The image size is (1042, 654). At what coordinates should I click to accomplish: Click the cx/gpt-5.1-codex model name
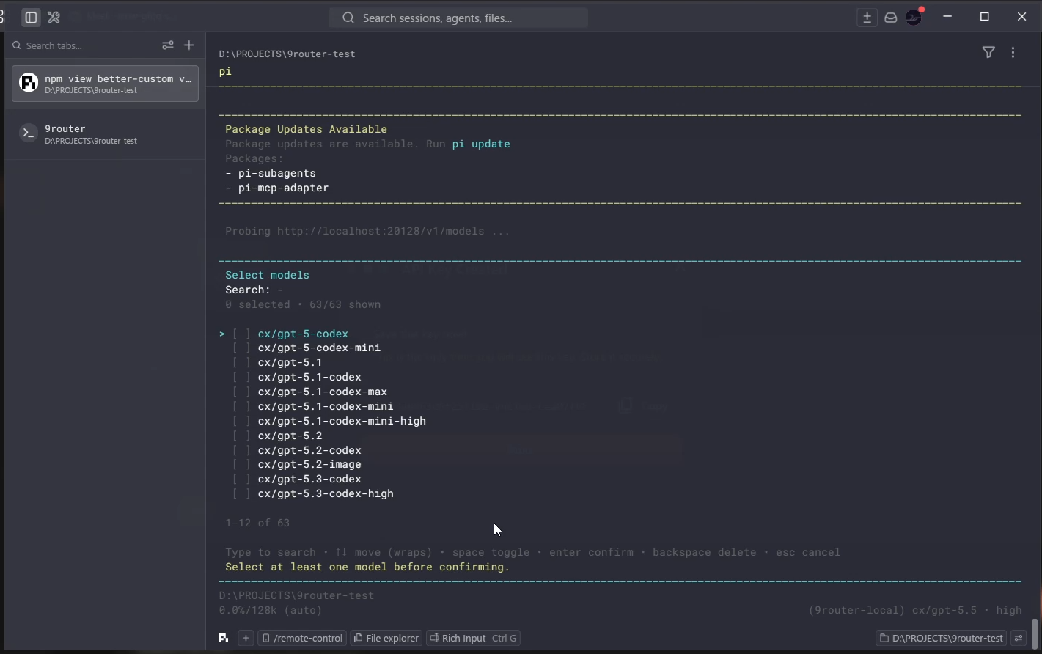click(x=309, y=378)
